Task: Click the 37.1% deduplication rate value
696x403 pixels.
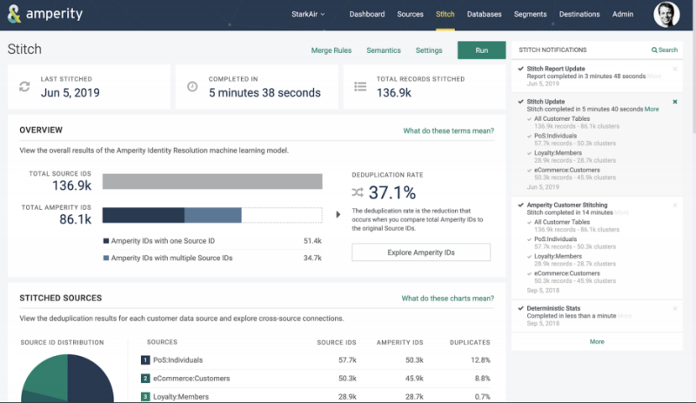Action: coord(392,192)
